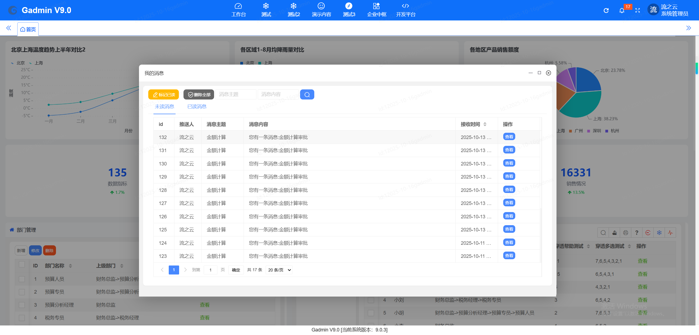Image resolution: width=699 pixels, height=335 pixels.
Task: Click the print icon in toolbar
Action: pyautogui.click(x=626, y=233)
